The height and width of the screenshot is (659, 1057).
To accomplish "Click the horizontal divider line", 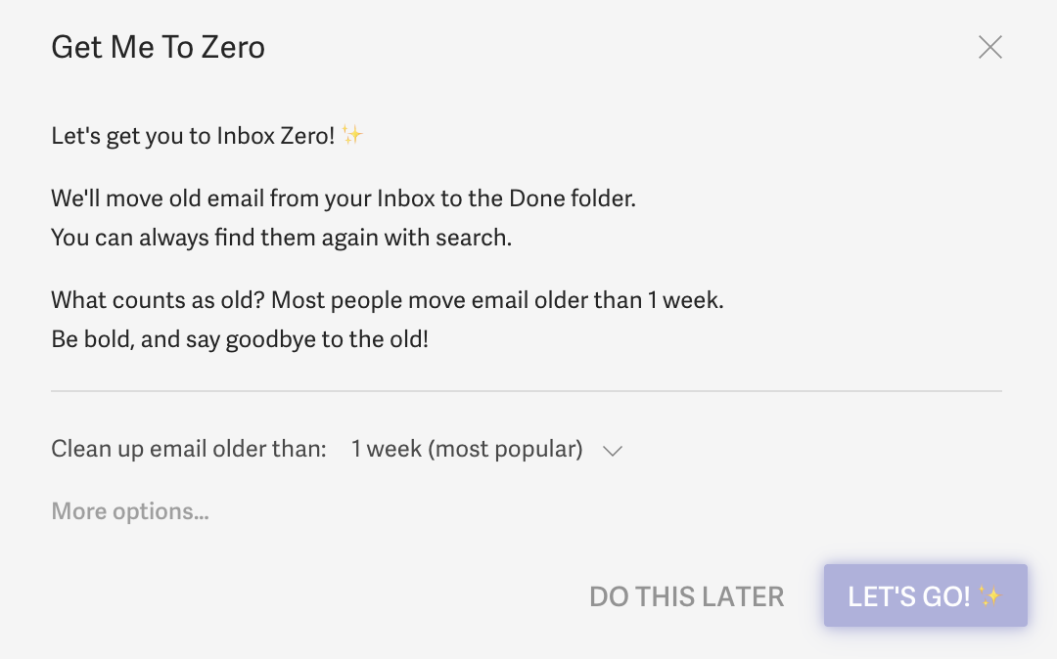I will point(527,391).
